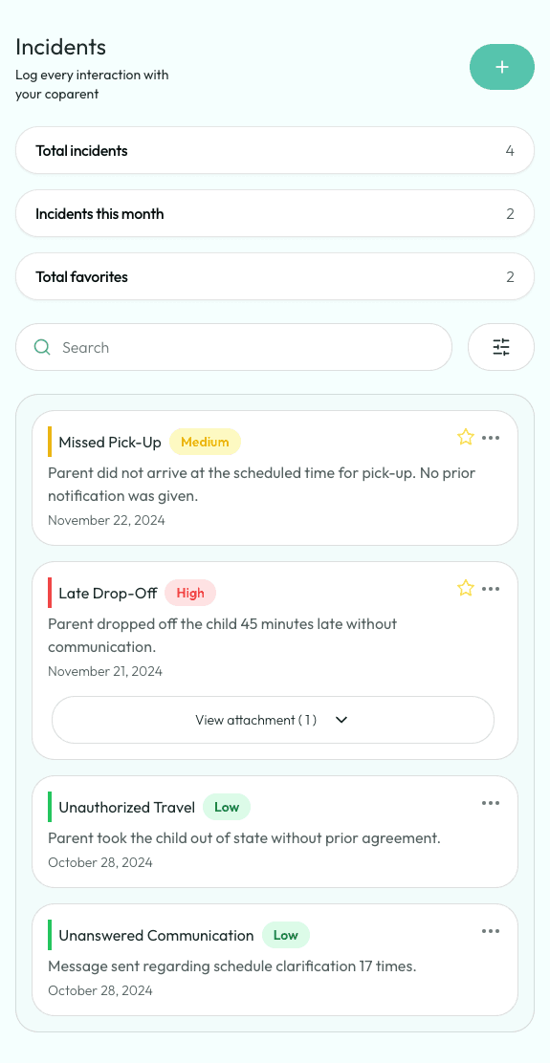This screenshot has width=550, height=1063.
Task: Open more options for Unanswered Communication
Action: coord(491,931)
